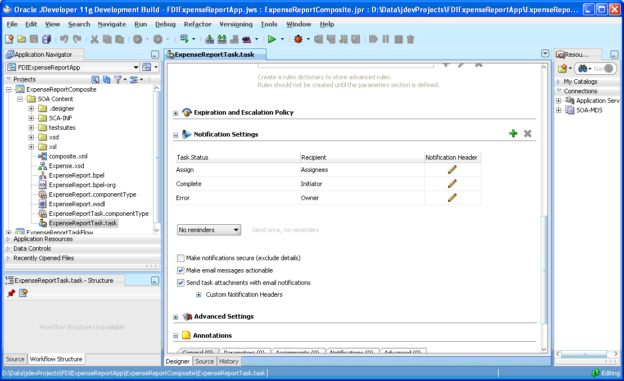Expand the Expiration and Escalation Policy section

coord(175,113)
